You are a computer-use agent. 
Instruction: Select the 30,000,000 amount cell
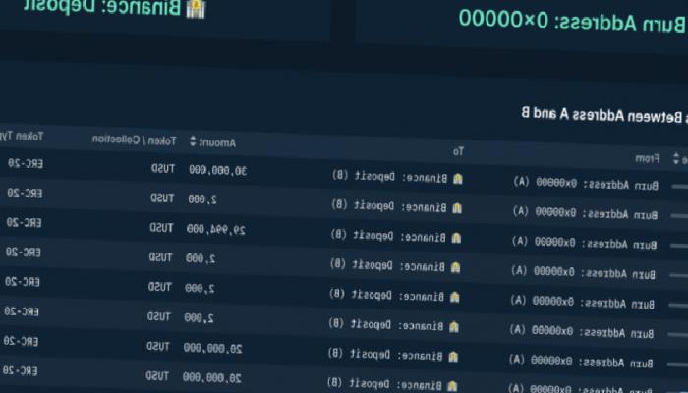217,171
